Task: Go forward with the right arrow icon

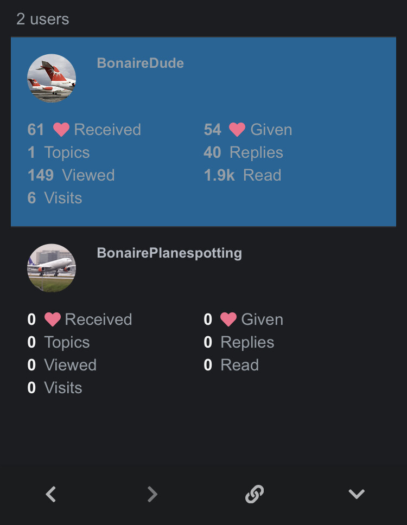Action: tap(152, 494)
